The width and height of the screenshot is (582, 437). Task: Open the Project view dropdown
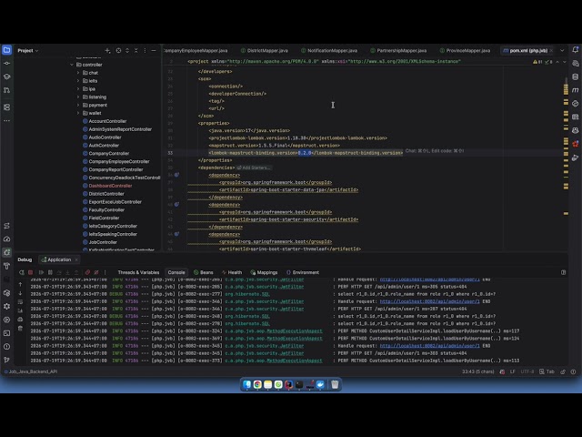28,51
